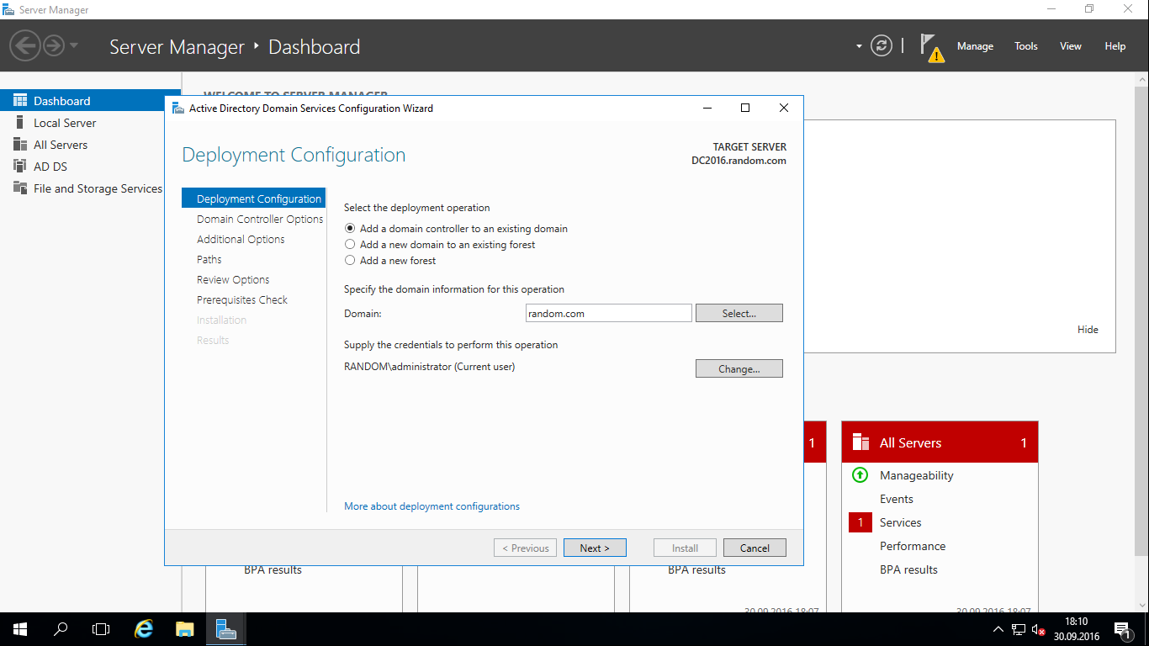The width and height of the screenshot is (1149, 646).
Task: Go to Domain Controller Options step
Action: (x=260, y=220)
